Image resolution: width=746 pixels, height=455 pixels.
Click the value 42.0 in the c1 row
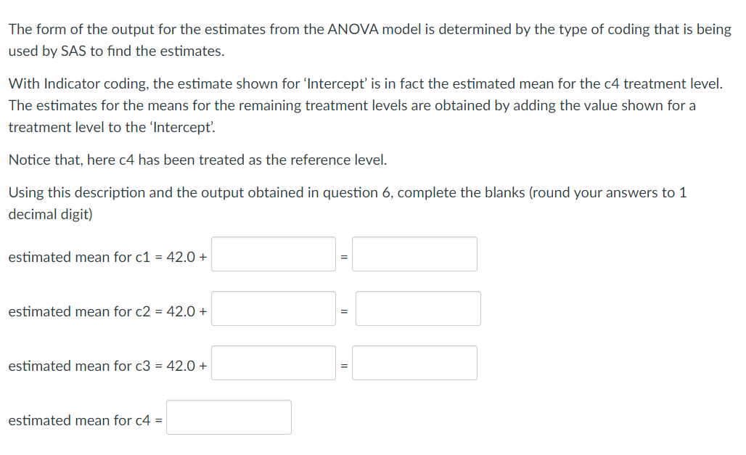pos(181,257)
